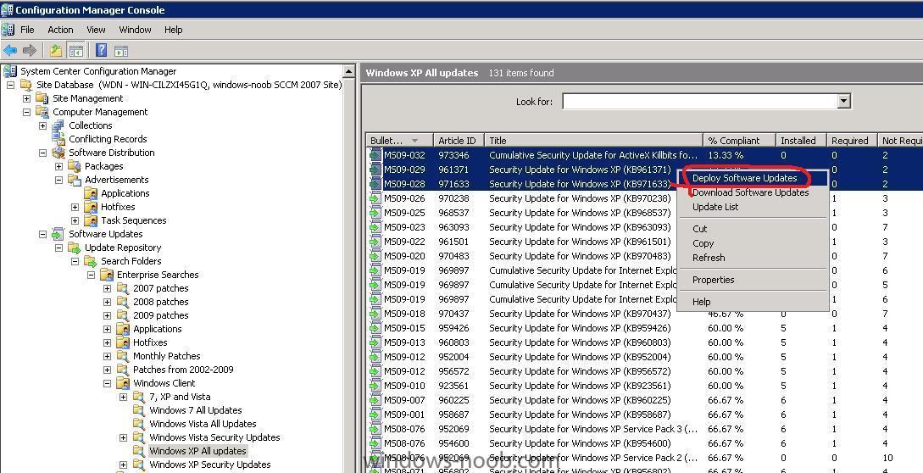This screenshot has width=923, height=473.
Task: Click the Security Update for Windows XP (KB959426) title
Action: 580,328
